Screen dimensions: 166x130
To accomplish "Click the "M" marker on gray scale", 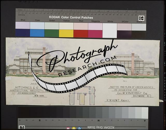I will pyautogui.click(x=99, y=120).
